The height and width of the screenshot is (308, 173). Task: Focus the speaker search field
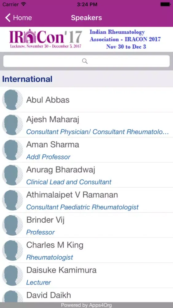coord(86,61)
